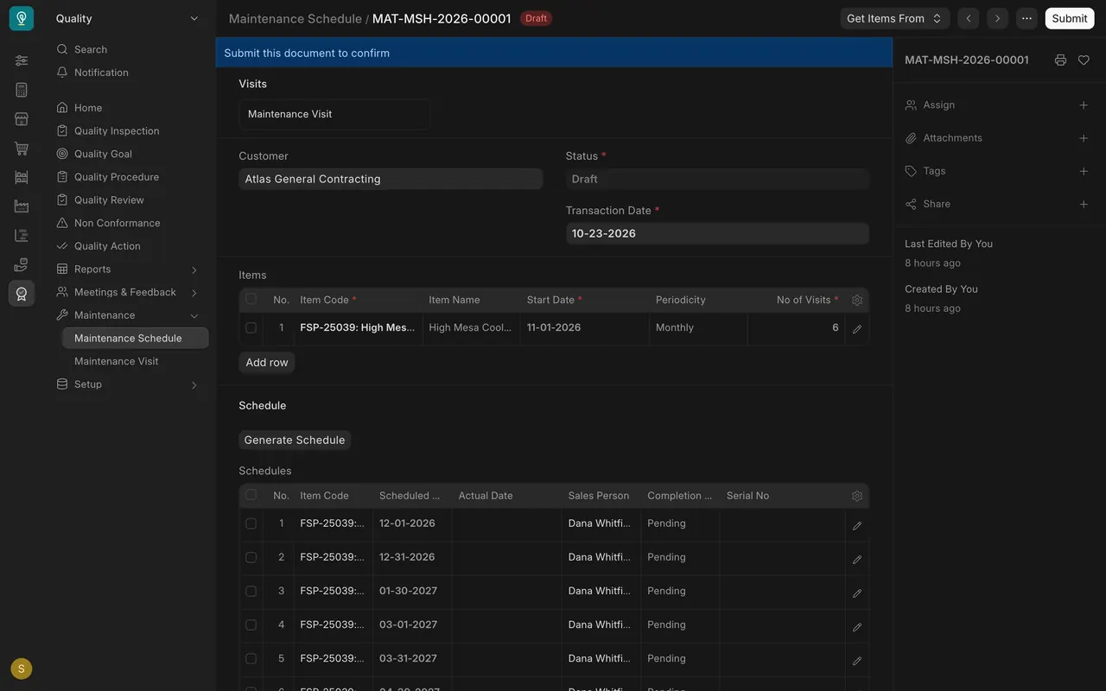Click the Submit button
Screen dimensions: 1106x691
tap(1070, 18)
